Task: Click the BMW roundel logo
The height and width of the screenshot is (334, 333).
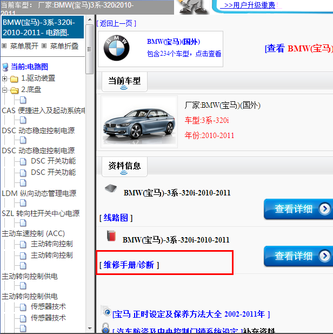Action: point(116,48)
